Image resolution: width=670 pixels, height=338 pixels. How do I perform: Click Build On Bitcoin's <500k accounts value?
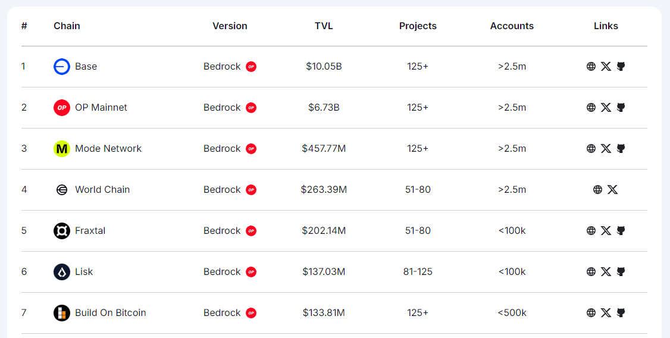point(512,312)
